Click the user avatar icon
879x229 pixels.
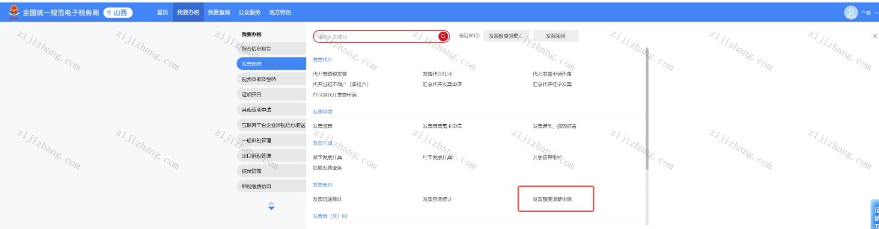click(x=850, y=12)
